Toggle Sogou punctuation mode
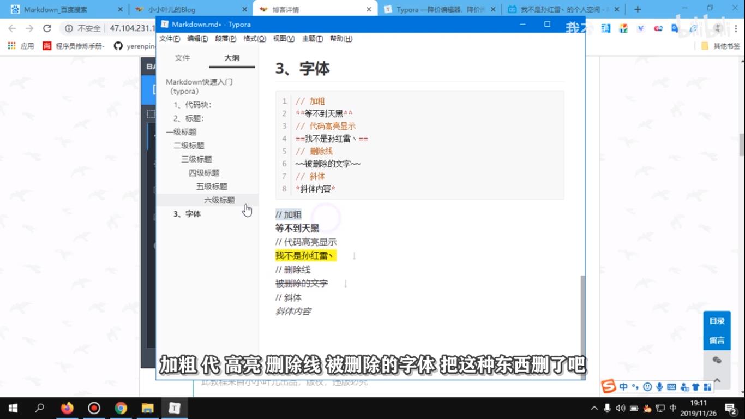This screenshot has height=419, width=745. 635,387
